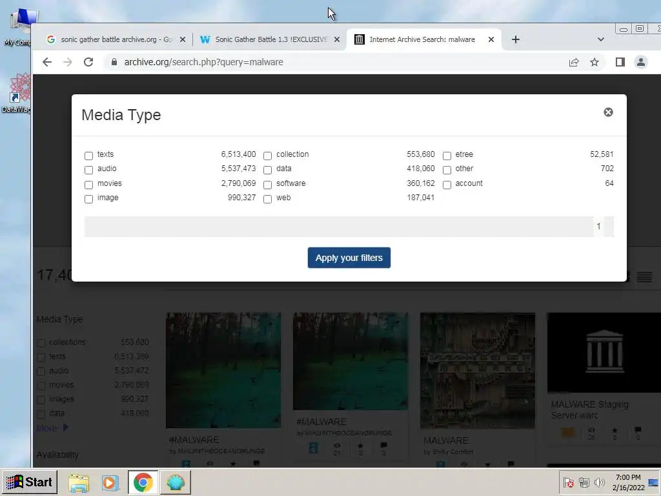Open the media player taskbar icon
Image resolution: width=661 pixels, height=496 pixels.
(110, 482)
